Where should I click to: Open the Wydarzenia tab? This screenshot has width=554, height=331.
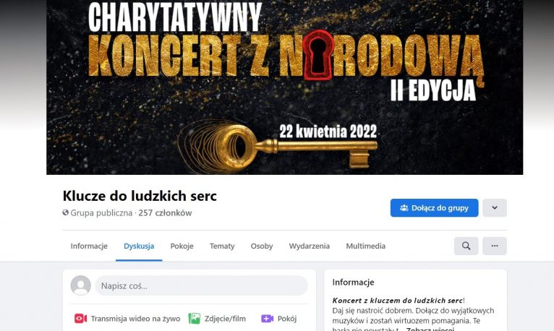[309, 246]
